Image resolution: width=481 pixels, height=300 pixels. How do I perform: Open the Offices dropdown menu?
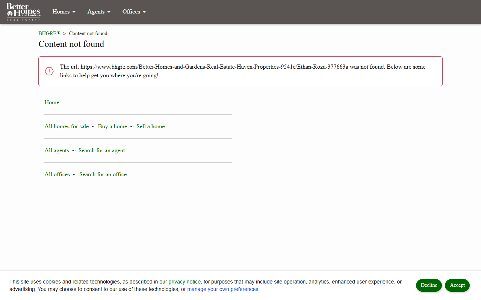pos(134,12)
